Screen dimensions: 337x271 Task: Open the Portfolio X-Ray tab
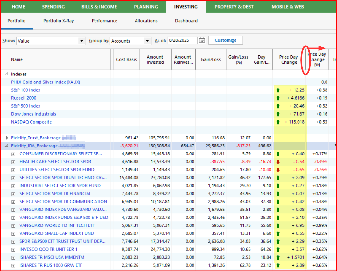[x=59, y=21]
